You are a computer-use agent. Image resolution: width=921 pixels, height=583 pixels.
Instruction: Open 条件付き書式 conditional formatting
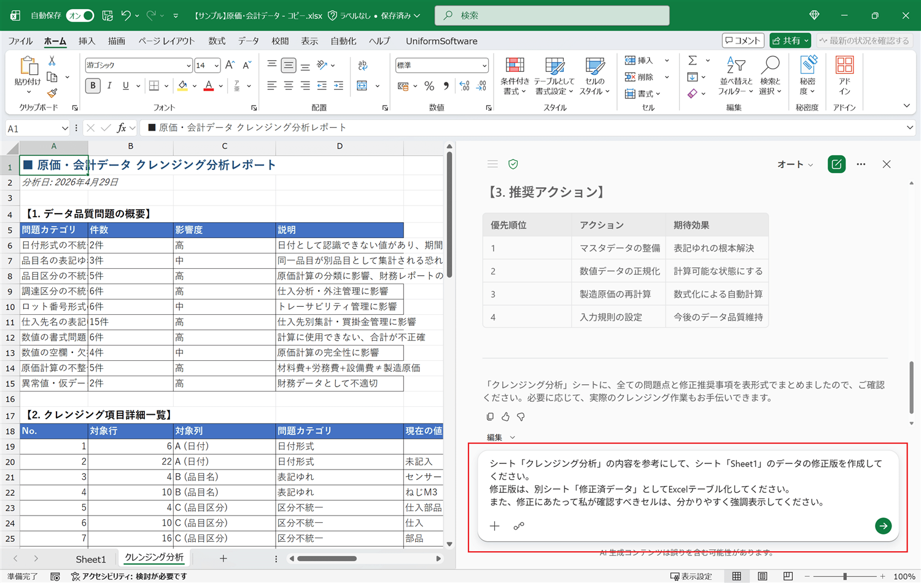pos(515,76)
